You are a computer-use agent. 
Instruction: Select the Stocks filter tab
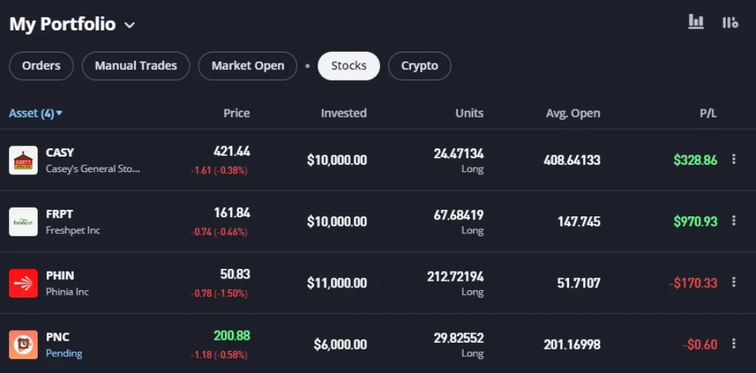pos(348,66)
